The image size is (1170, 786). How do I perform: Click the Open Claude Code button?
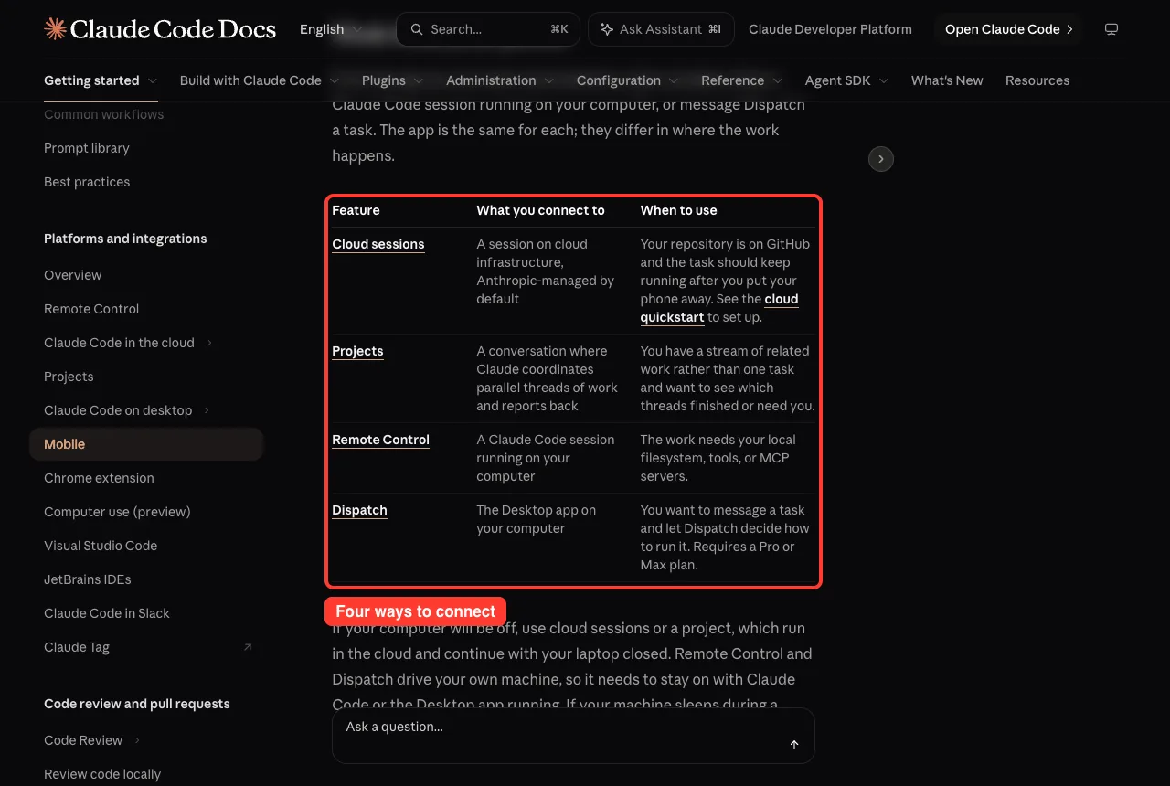click(1009, 29)
